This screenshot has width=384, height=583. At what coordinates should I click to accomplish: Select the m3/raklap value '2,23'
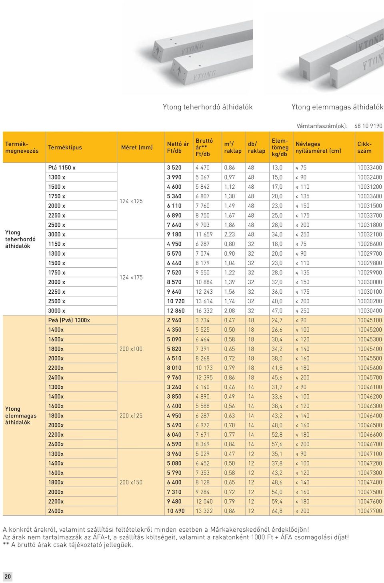(230, 234)
